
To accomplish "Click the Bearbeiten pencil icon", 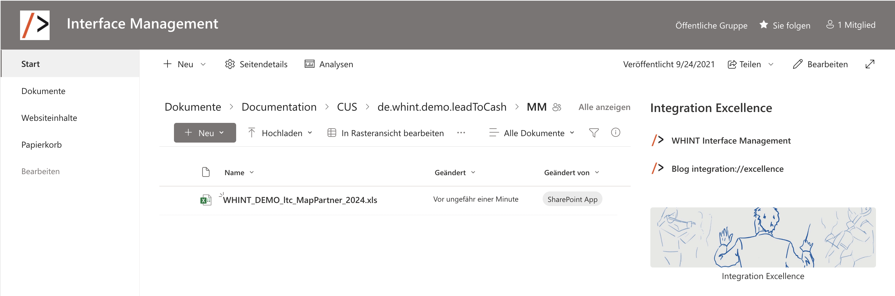I will pyautogui.click(x=798, y=64).
